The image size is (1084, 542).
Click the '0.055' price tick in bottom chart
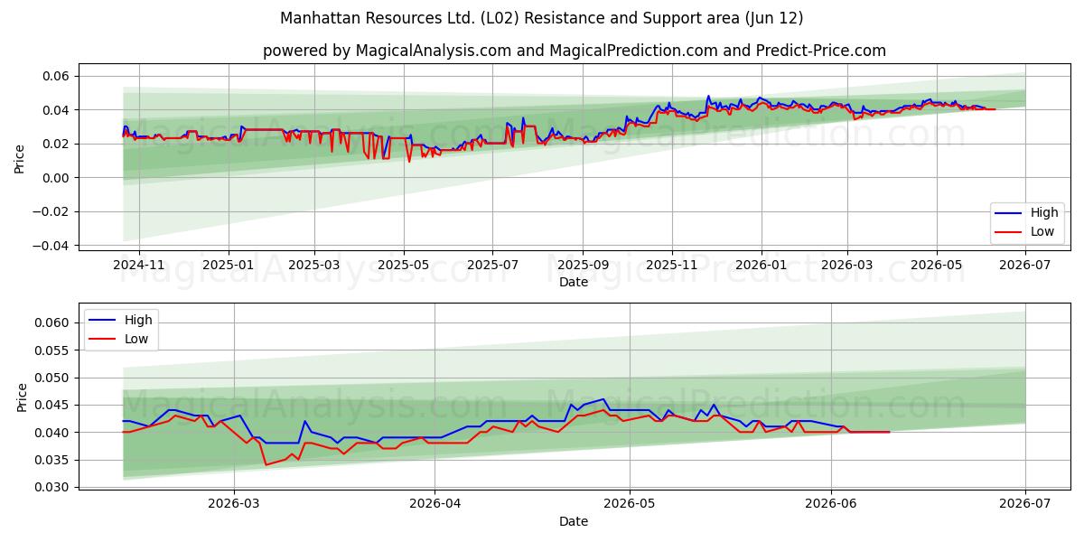(54, 350)
